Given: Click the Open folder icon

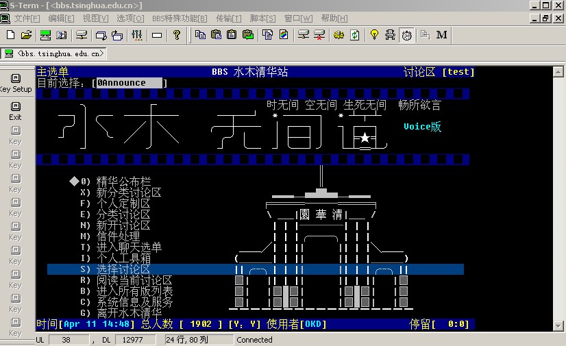Looking at the screenshot, I should [x=26, y=35].
